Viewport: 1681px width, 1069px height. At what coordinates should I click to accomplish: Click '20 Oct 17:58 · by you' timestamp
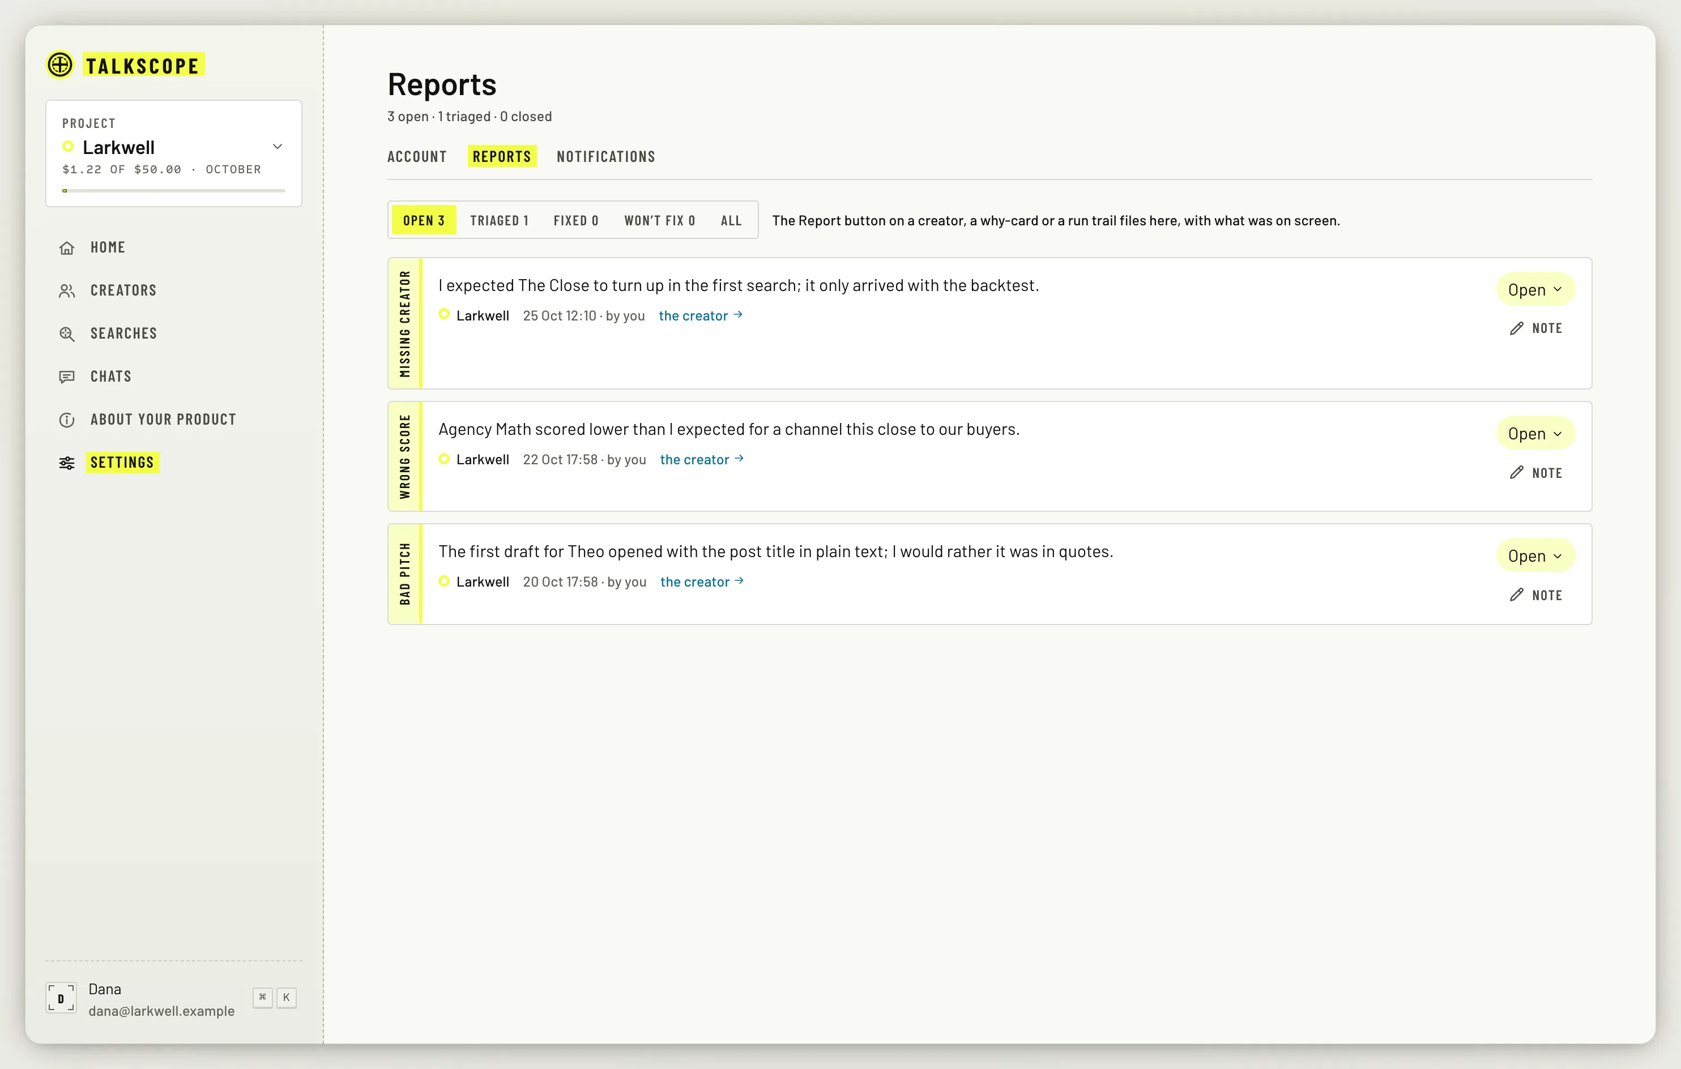click(x=584, y=581)
